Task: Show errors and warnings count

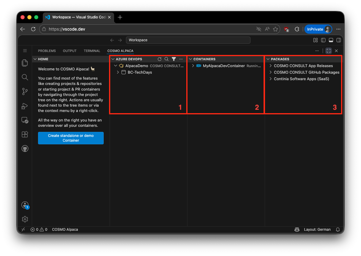Action: pos(39,230)
